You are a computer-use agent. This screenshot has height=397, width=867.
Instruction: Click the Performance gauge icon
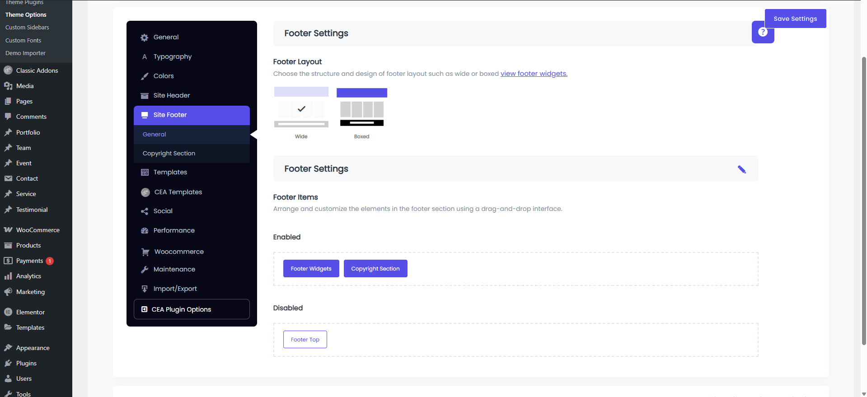[x=145, y=231]
